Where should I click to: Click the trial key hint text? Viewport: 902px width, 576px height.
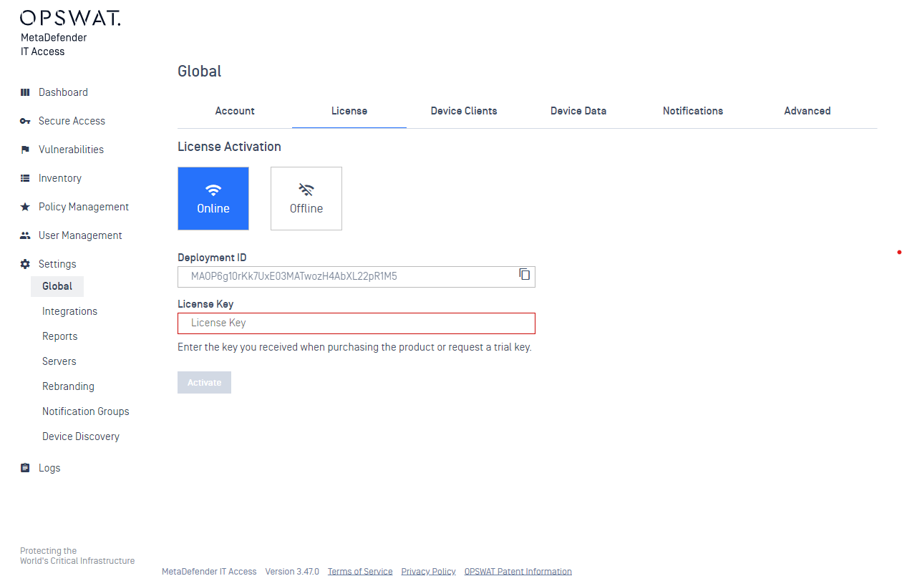(x=354, y=348)
